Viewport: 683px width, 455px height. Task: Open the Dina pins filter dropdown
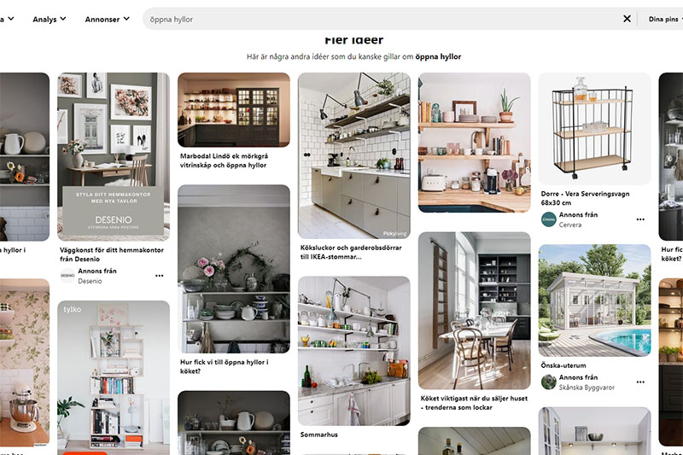666,19
